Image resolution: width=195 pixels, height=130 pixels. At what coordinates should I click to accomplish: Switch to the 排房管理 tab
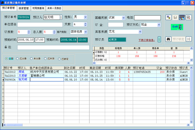coord(24,9)
